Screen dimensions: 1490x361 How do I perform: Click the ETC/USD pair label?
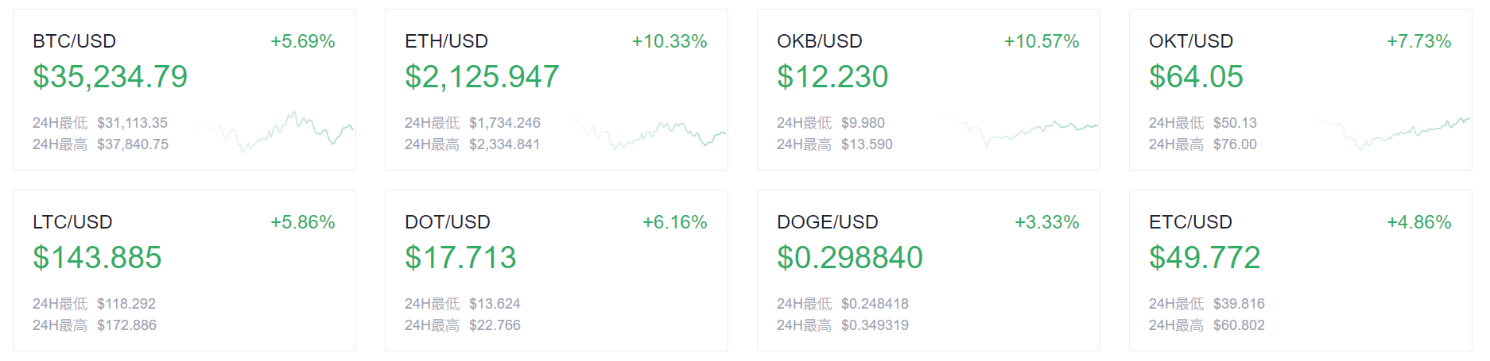[x=1190, y=222]
